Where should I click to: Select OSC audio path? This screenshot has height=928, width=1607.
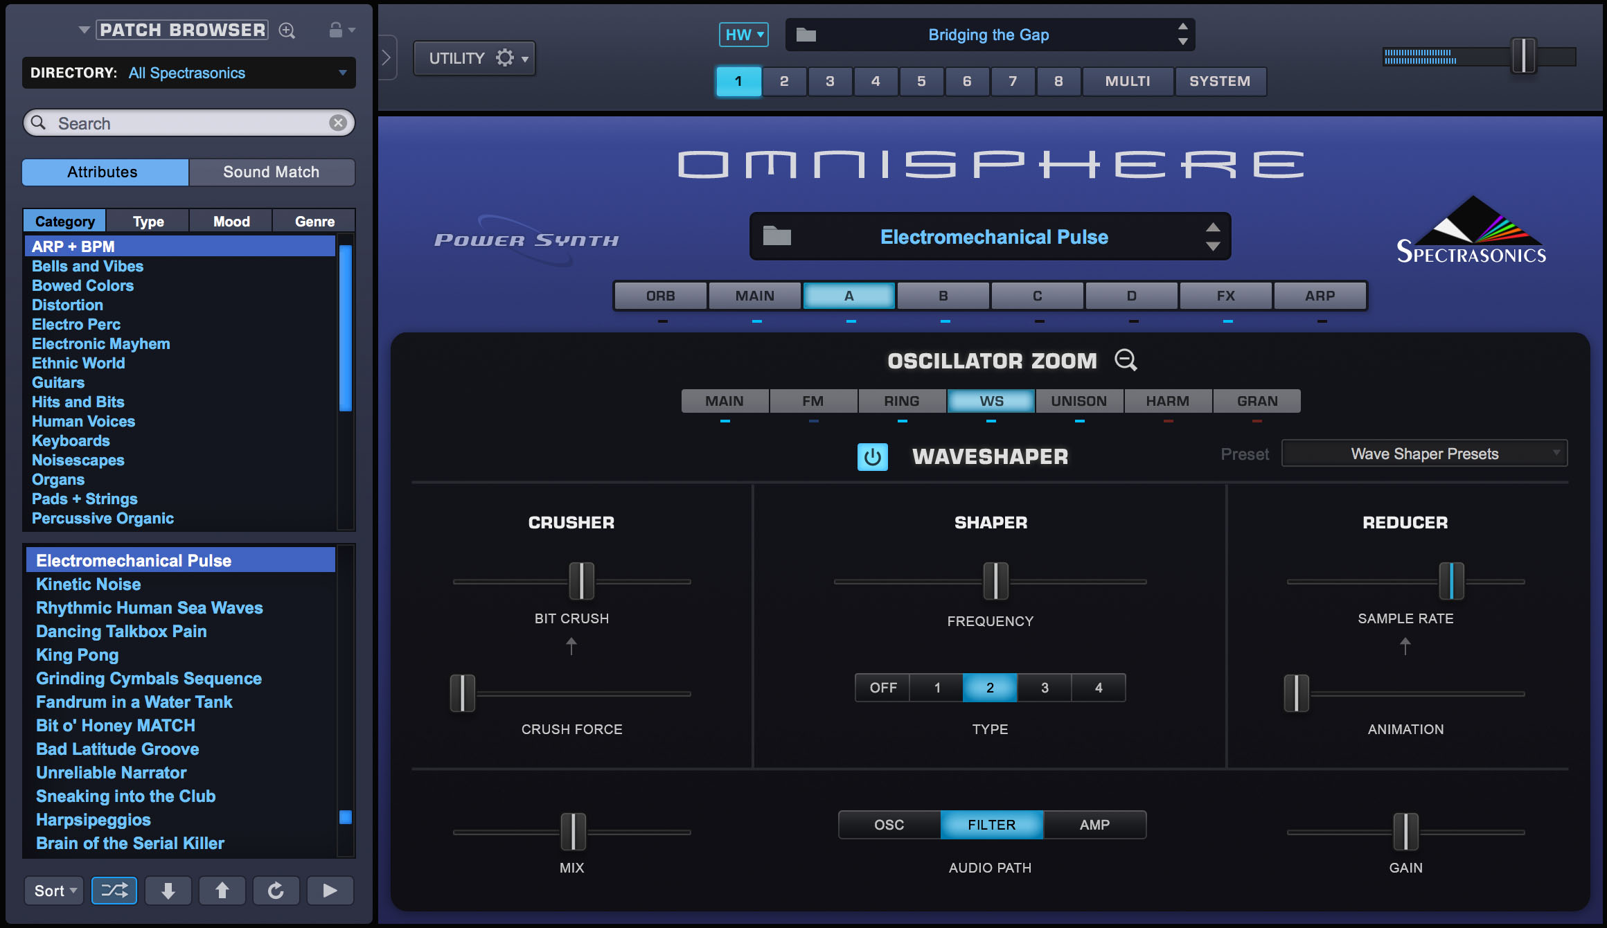(889, 825)
